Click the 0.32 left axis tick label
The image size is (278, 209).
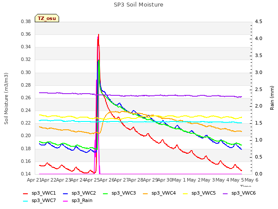point(26,60)
